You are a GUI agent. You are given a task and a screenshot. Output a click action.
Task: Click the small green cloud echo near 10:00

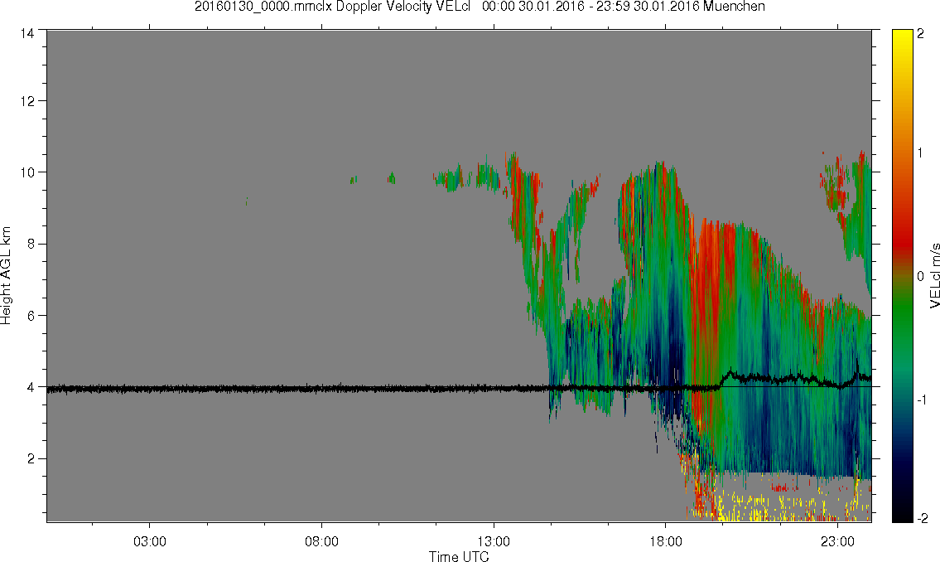pyautogui.click(x=392, y=177)
